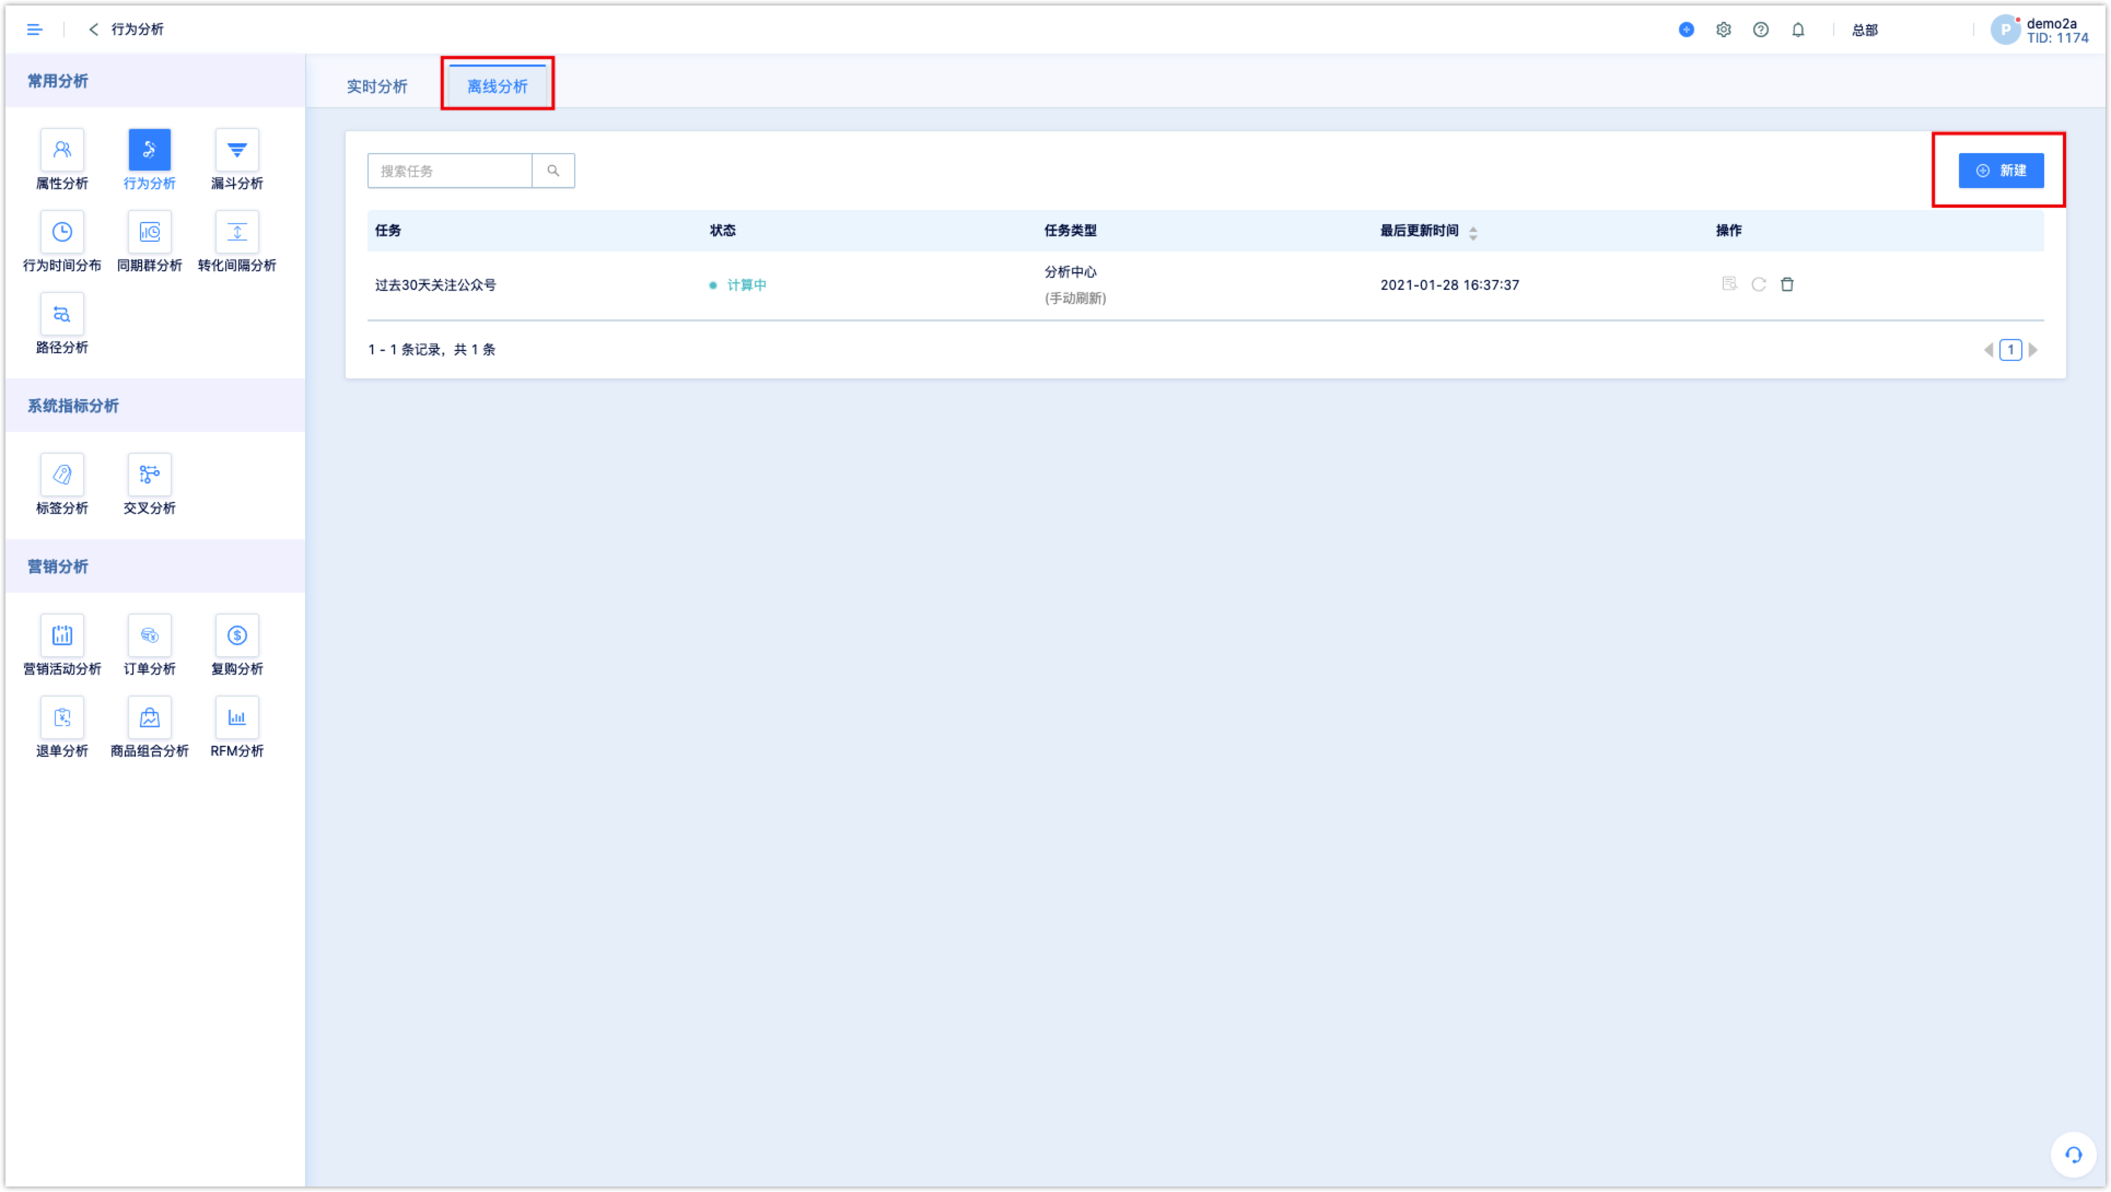Go to next page arrow
This screenshot has height=1192, width=2111.
(2032, 350)
